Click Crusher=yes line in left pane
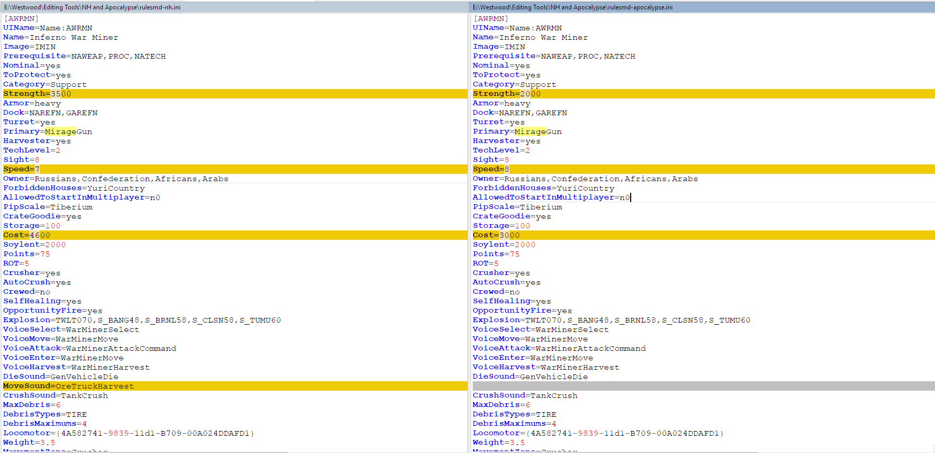The width and height of the screenshot is (935, 453). click(32, 273)
